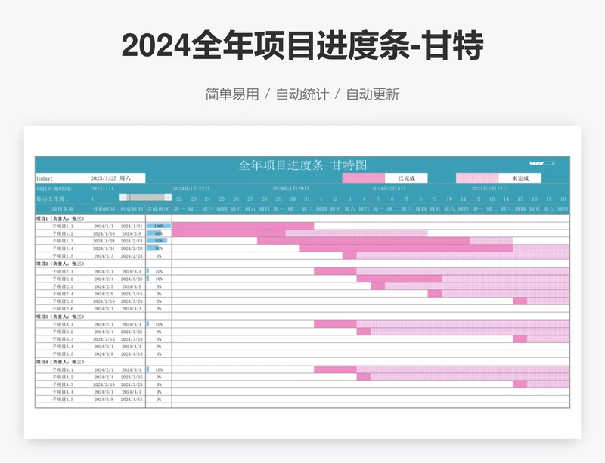Select the 子项目2.4 name cell
Viewport: 605px width, 463px height.
[63, 294]
